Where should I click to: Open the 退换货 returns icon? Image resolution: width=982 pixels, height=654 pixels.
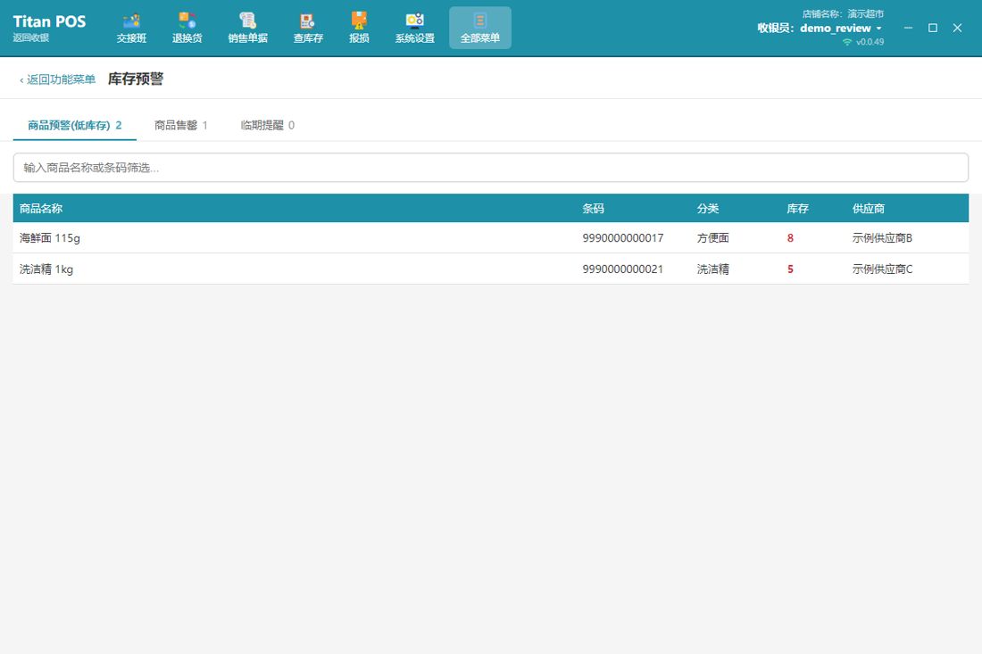[x=187, y=29]
